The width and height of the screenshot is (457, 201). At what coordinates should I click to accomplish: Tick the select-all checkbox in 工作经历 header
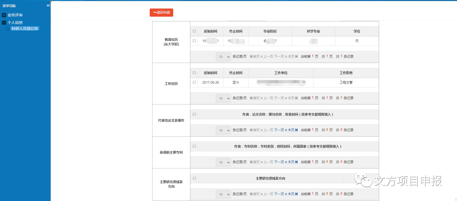click(x=194, y=73)
